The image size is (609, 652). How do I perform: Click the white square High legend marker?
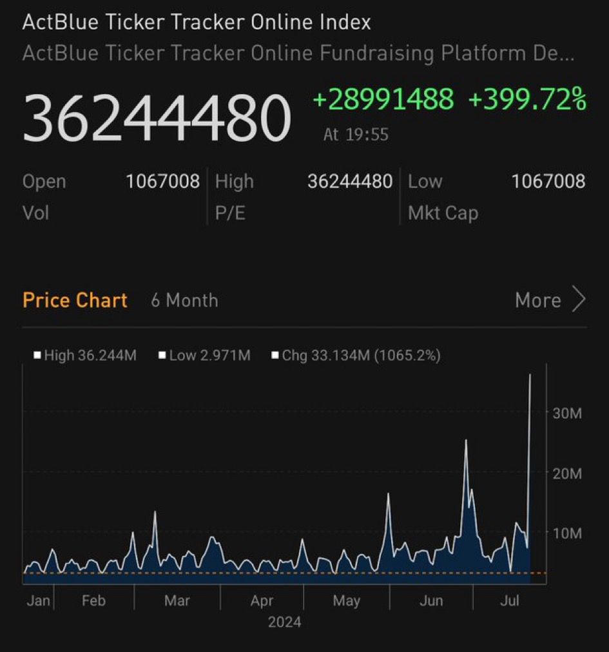click(x=37, y=355)
